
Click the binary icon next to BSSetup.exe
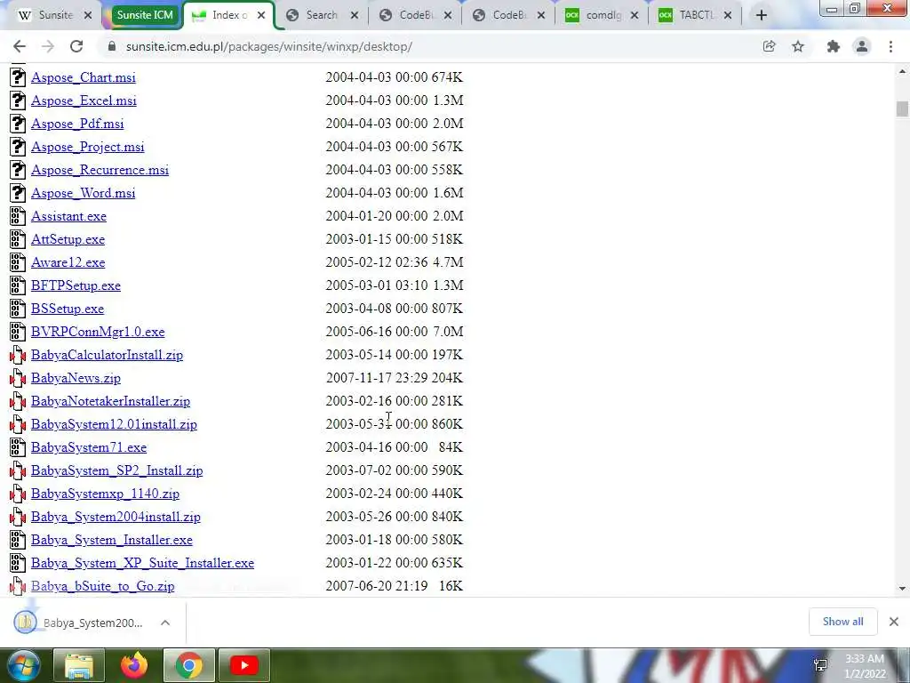[x=18, y=309]
